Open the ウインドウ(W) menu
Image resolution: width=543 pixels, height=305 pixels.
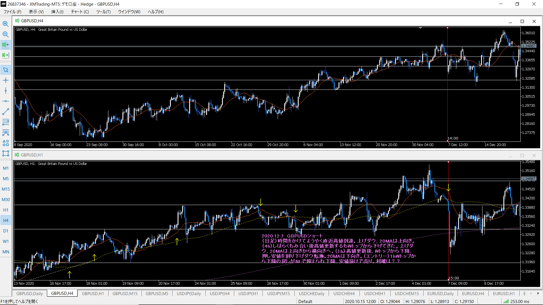point(129,12)
